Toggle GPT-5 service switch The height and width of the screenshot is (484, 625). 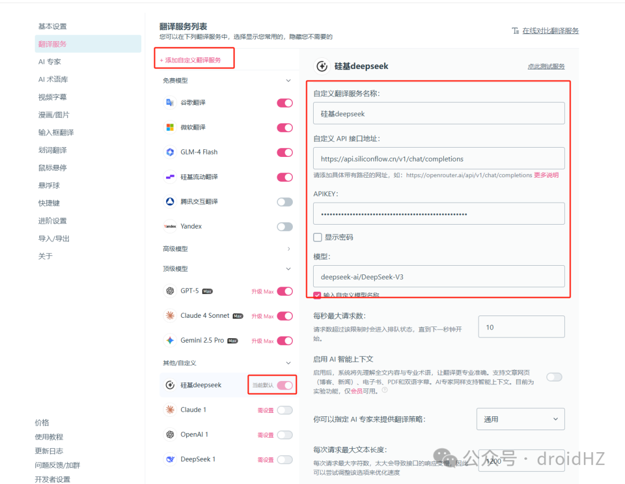click(x=285, y=291)
